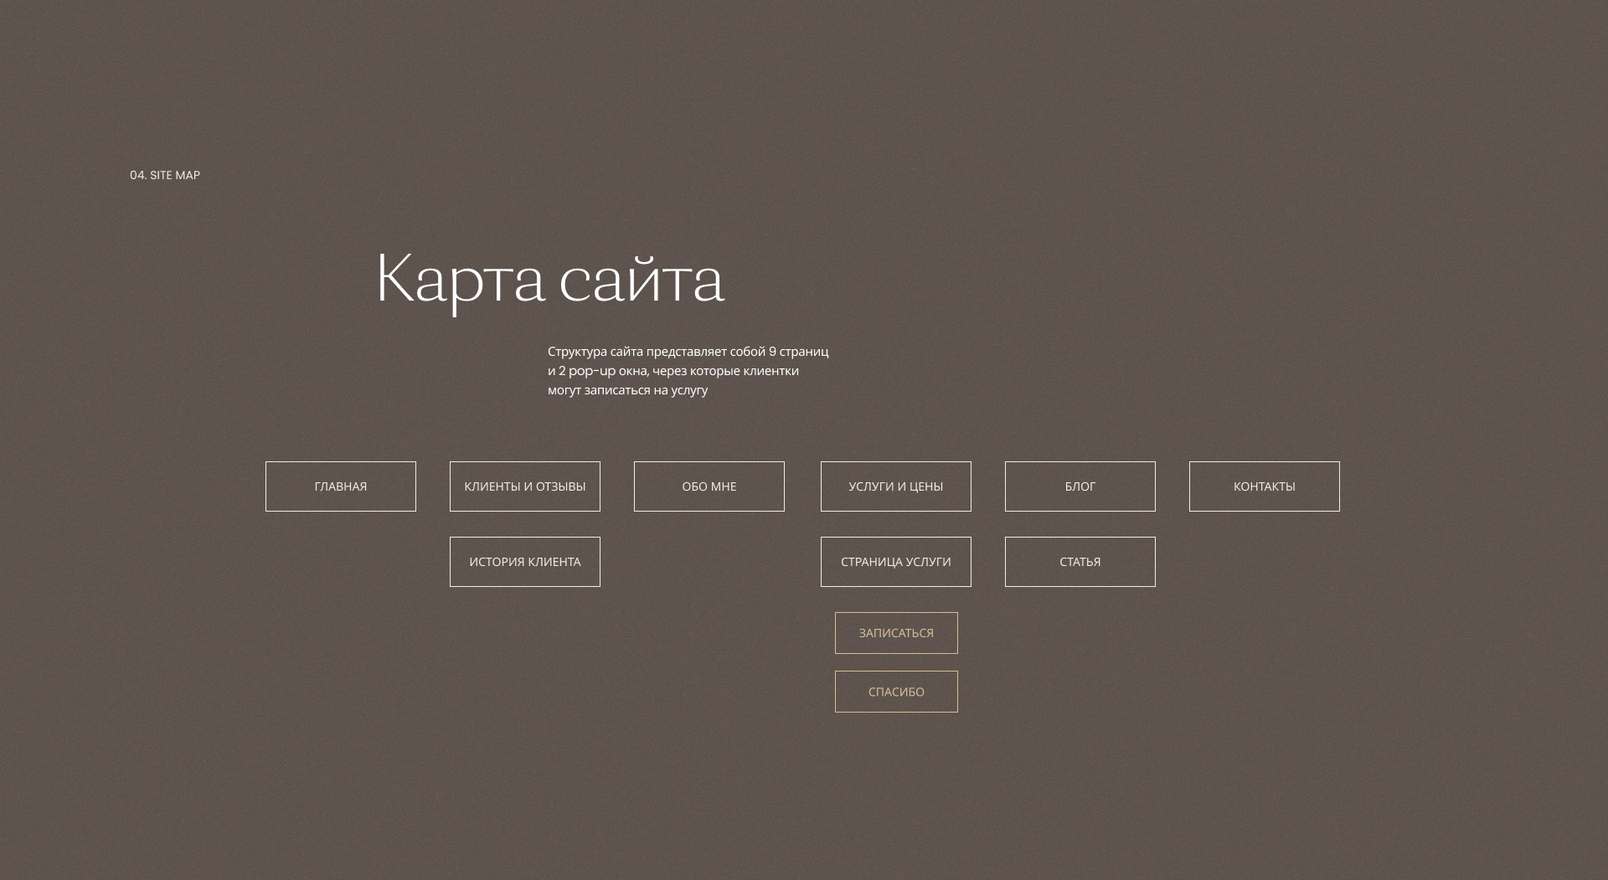
Task: Click the word pop-up in the description
Action: pyautogui.click(x=591, y=371)
